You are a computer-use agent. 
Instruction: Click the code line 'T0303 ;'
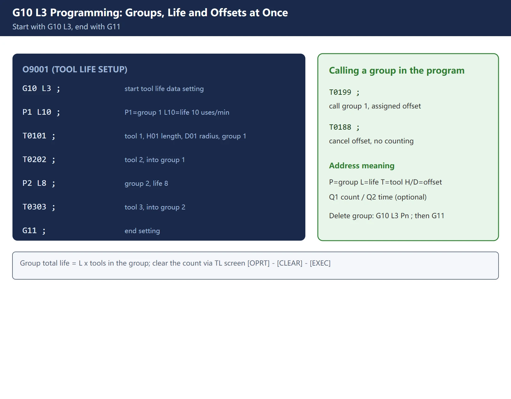click(x=39, y=207)
